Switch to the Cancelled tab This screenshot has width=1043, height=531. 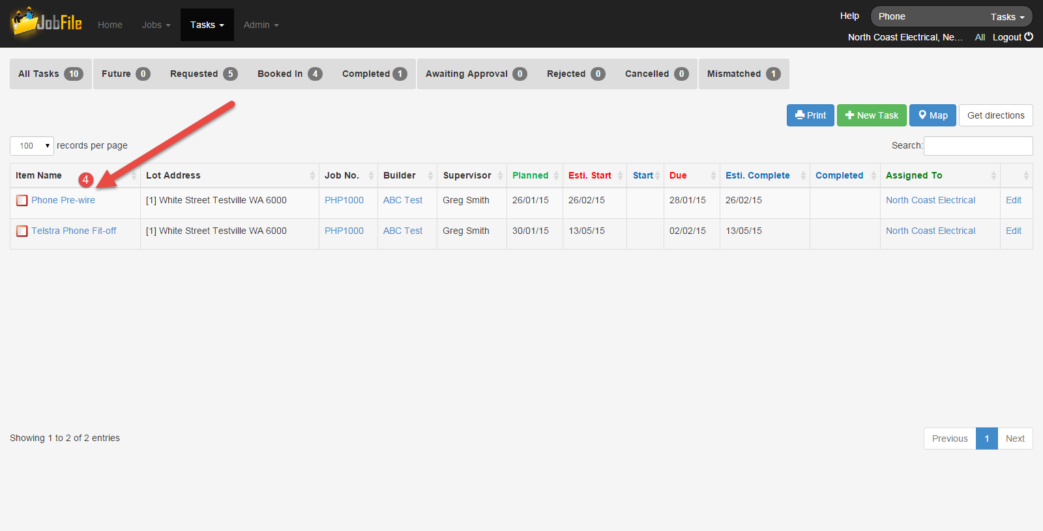point(656,74)
